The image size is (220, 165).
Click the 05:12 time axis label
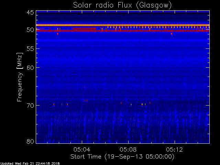174,150
